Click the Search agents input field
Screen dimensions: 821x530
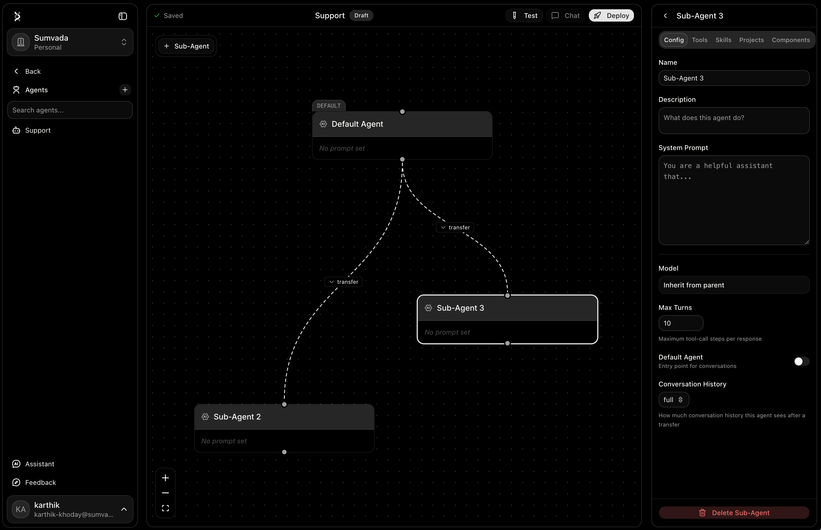coord(70,110)
